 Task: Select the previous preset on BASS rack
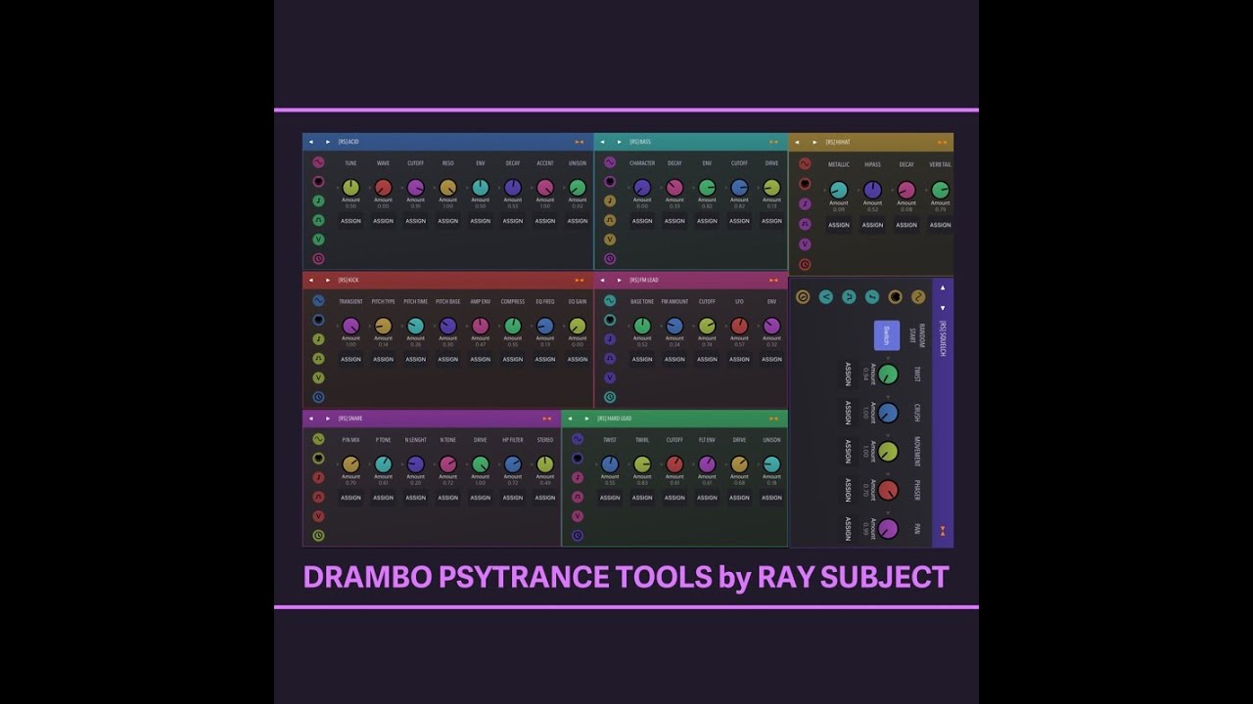603,142
